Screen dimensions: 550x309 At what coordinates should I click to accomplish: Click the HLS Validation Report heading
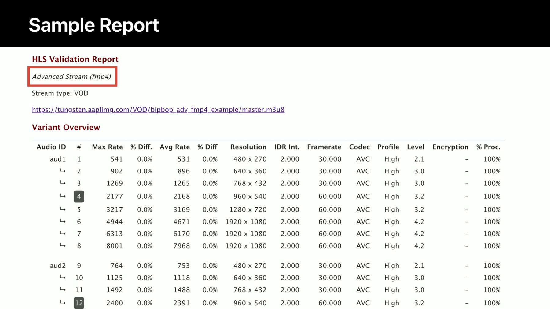click(75, 59)
